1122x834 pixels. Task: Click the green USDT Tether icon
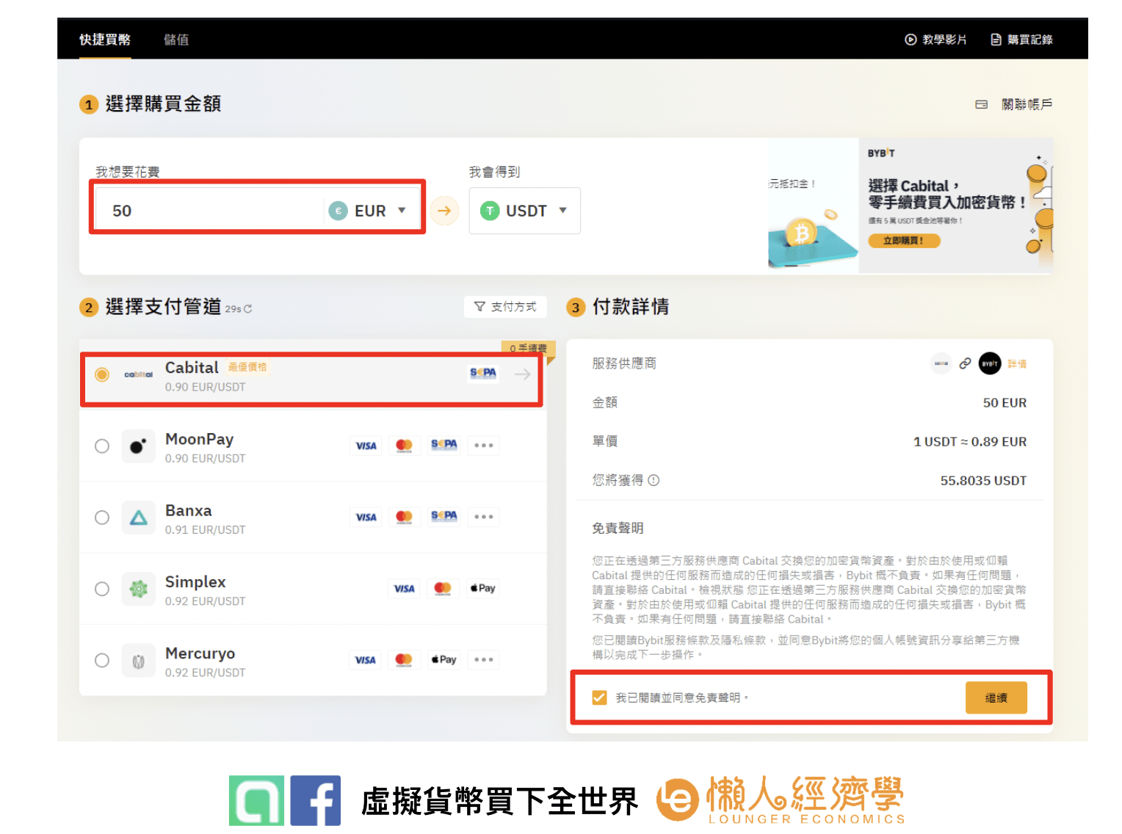click(x=490, y=211)
